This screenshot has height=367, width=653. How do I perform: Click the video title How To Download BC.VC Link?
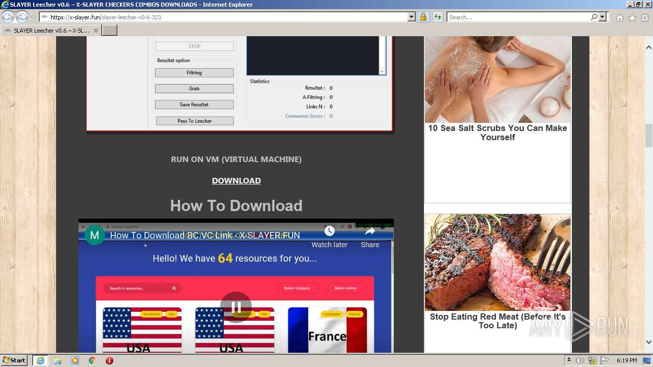click(x=205, y=235)
